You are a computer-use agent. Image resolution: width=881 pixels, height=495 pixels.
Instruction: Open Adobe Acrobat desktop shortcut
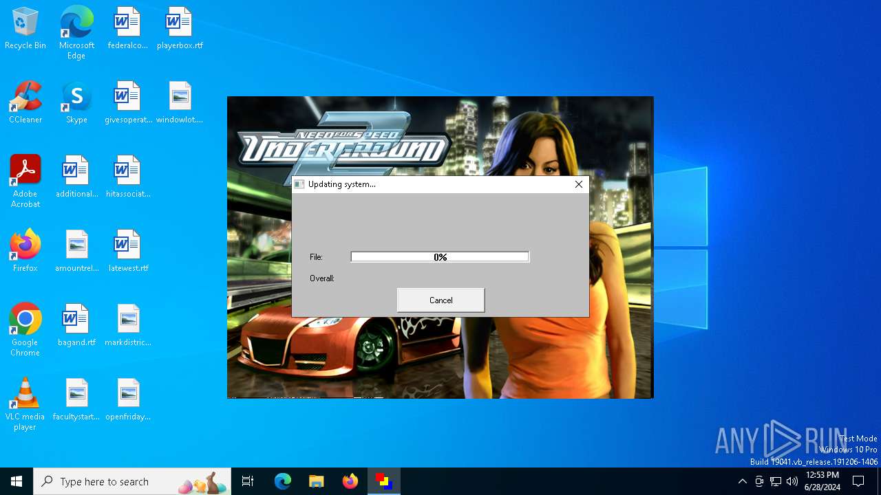25,181
